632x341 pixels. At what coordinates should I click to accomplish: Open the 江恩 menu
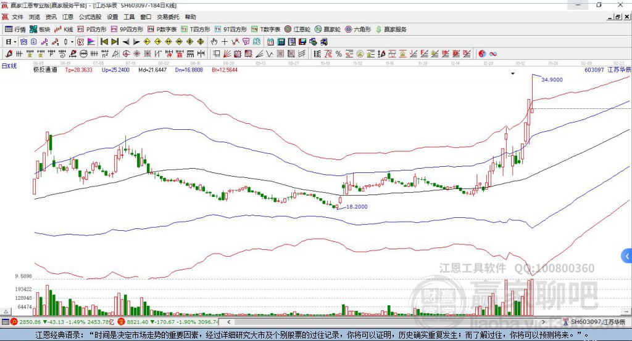68,17
